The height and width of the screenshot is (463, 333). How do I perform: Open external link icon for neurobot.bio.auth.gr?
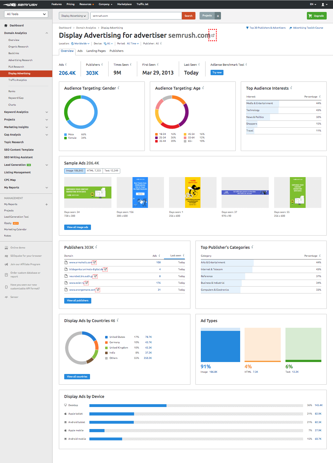pos(96,276)
